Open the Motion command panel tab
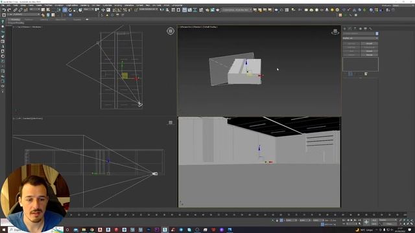 [x=361, y=28]
